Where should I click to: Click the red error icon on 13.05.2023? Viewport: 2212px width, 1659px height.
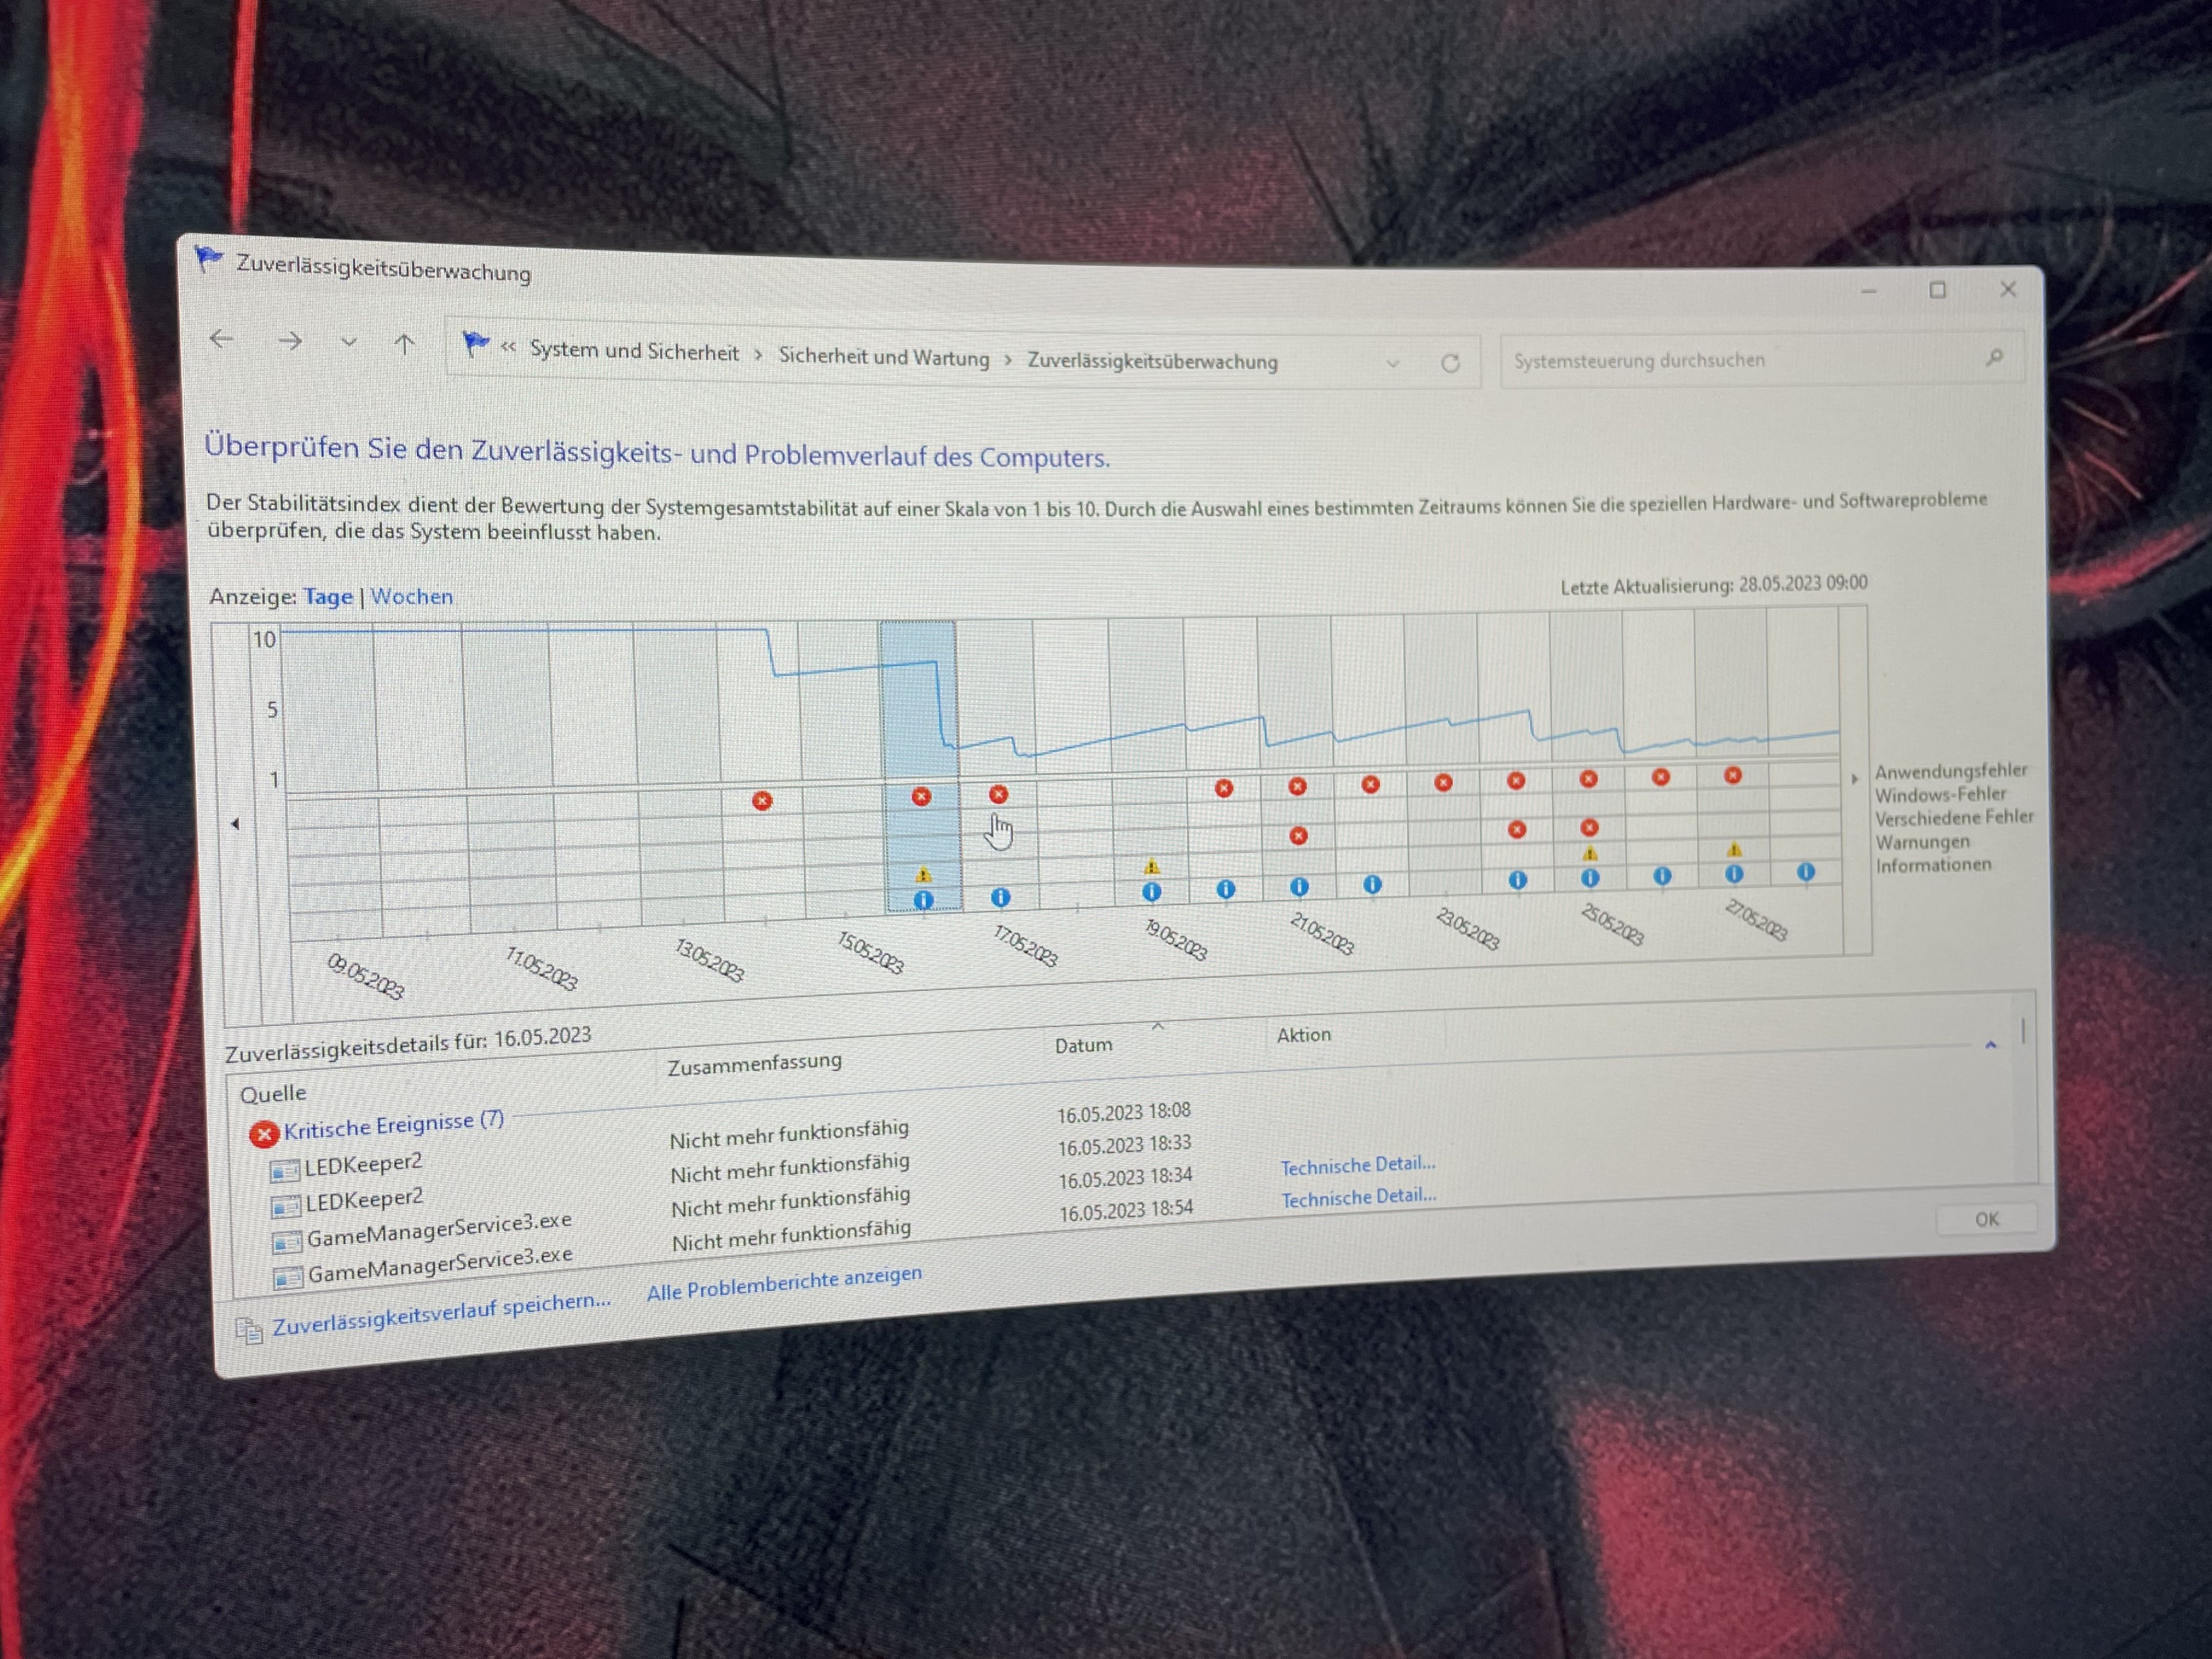click(x=762, y=800)
